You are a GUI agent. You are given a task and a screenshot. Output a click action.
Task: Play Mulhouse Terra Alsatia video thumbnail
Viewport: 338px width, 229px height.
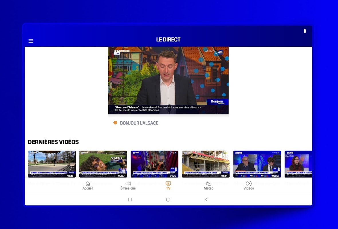(154, 164)
